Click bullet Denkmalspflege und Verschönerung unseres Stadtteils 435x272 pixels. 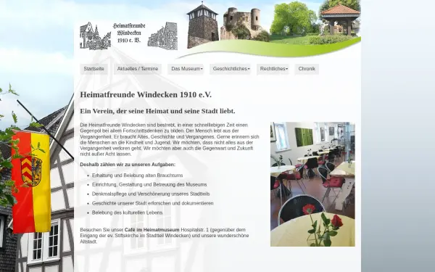[151, 194]
